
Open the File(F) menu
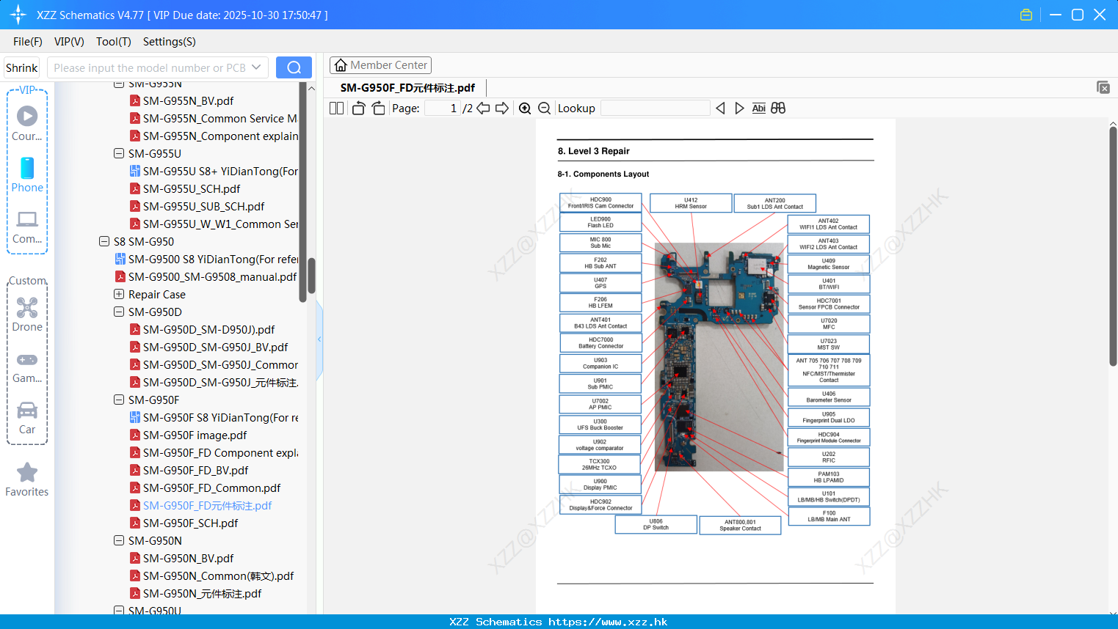(27, 41)
